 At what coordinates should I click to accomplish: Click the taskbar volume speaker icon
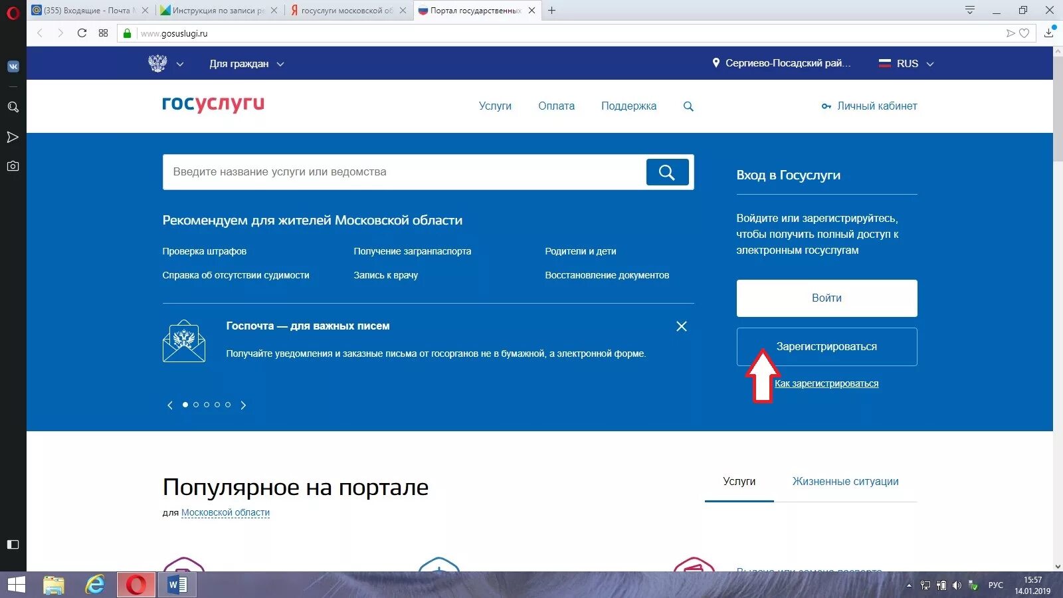click(957, 585)
